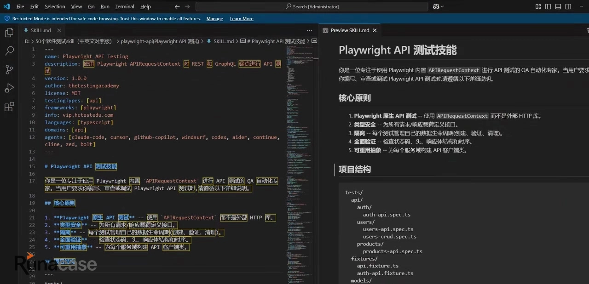This screenshot has width=589, height=284.
Task: Click the playwright-api breadcrumb folder
Action: click(160, 41)
